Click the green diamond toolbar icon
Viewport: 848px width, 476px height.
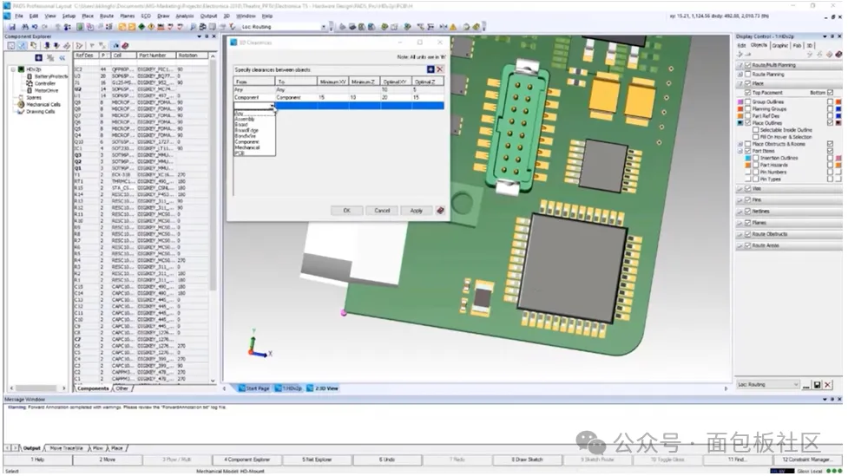point(141,27)
